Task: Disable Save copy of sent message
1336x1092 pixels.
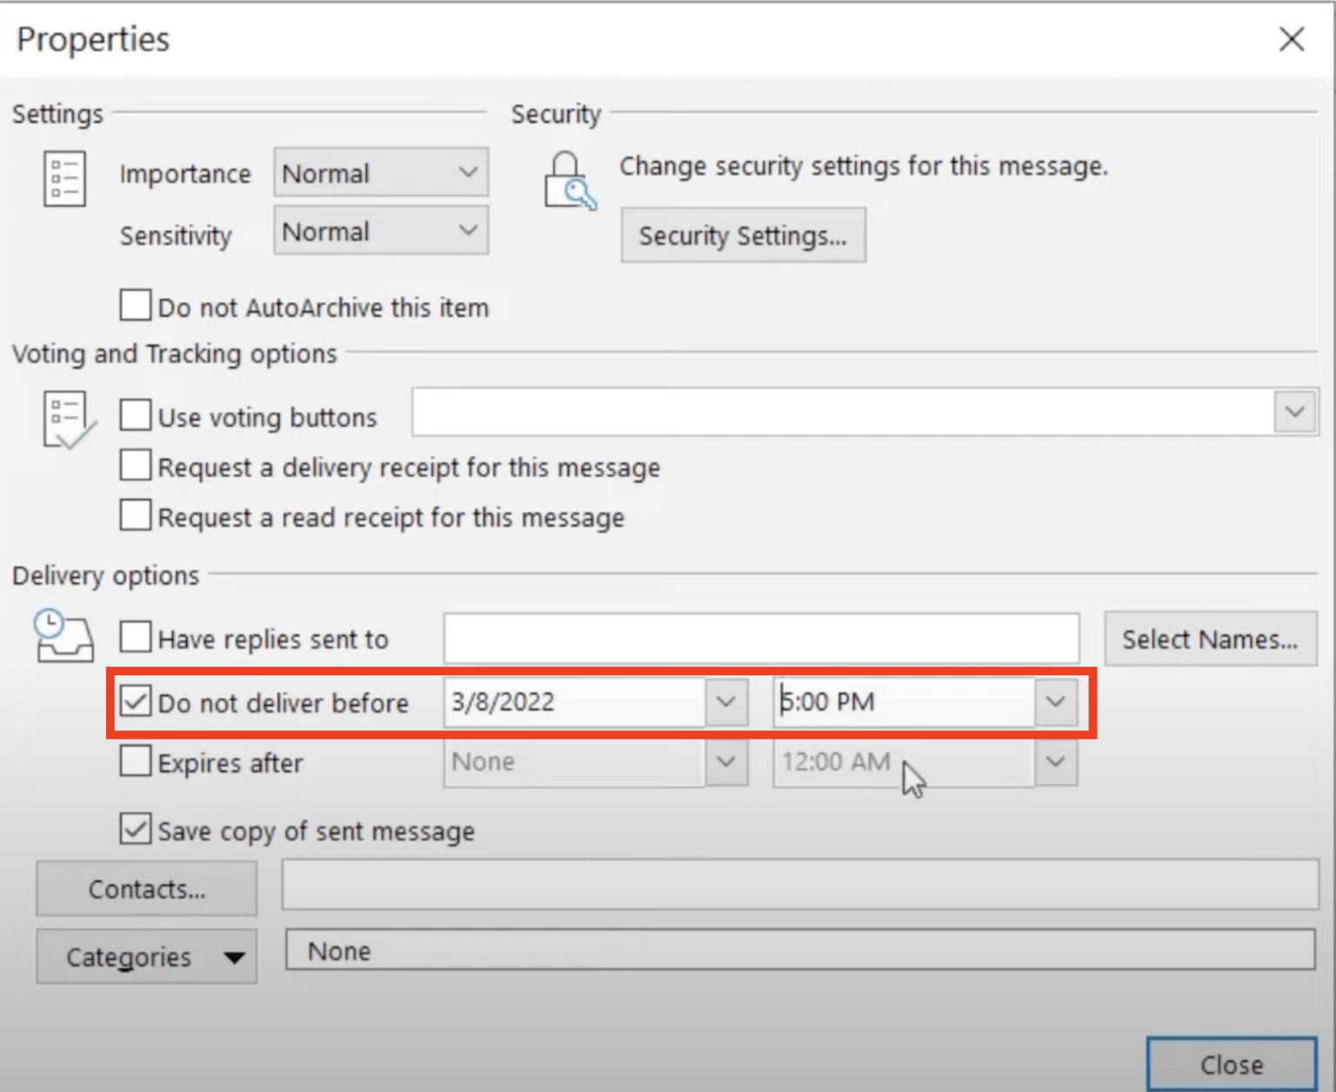Action: tap(135, 829)
